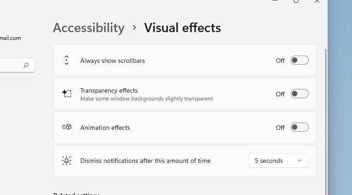
Task: Maximize the Settings window
Action: point(296,1)
